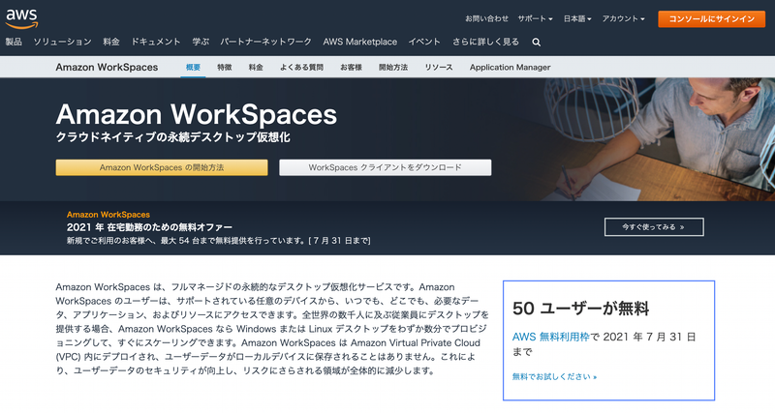Click the AWS 無料利用枠 link
The height and width of the screenshot is (413, 775).
(x=550, y=337)
